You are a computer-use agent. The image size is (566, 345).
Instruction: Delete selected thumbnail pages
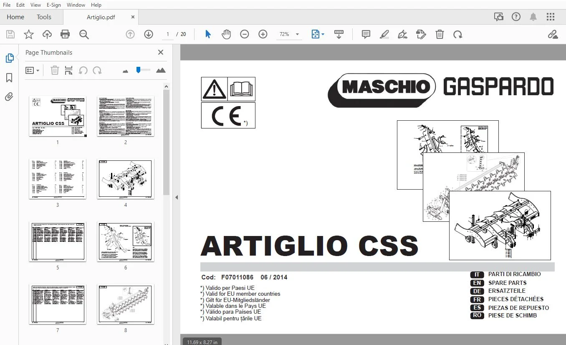55,70
